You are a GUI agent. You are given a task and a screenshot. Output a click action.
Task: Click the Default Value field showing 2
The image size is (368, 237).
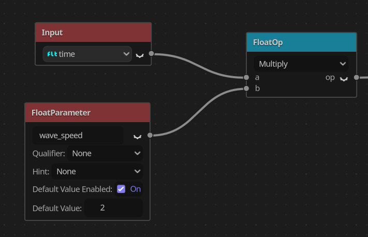[113, 208]
